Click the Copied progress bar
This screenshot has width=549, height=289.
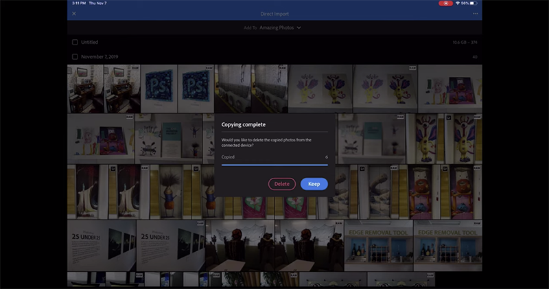pyautogui.click(x=274, y=164)
